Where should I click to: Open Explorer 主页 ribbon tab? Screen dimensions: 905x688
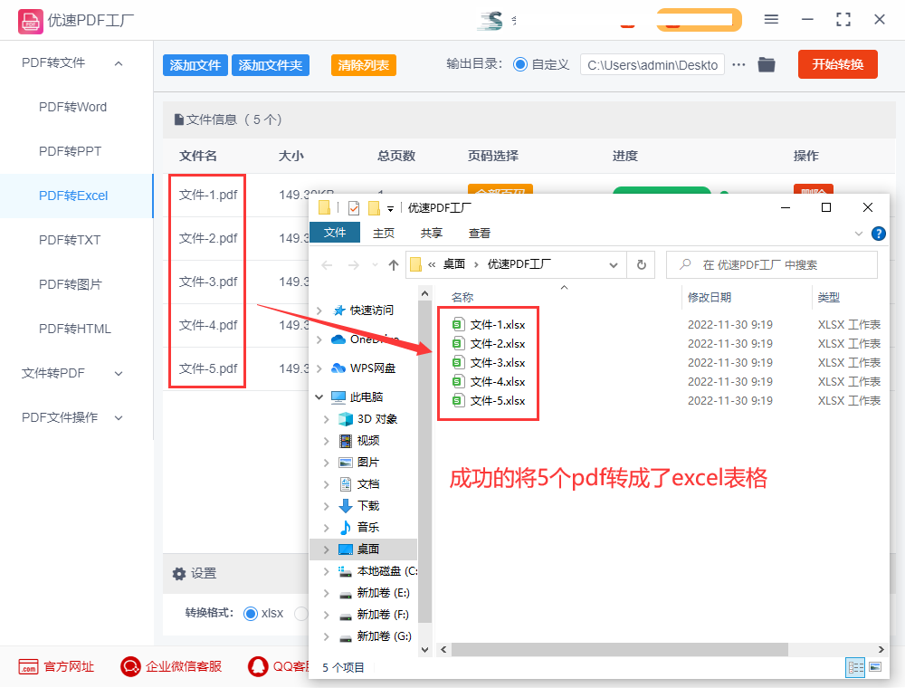coord(384,234)
